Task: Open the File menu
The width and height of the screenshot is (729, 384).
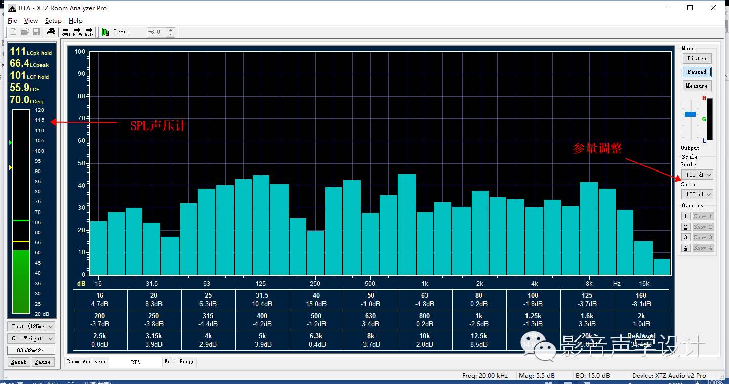Action: (13, 21)
